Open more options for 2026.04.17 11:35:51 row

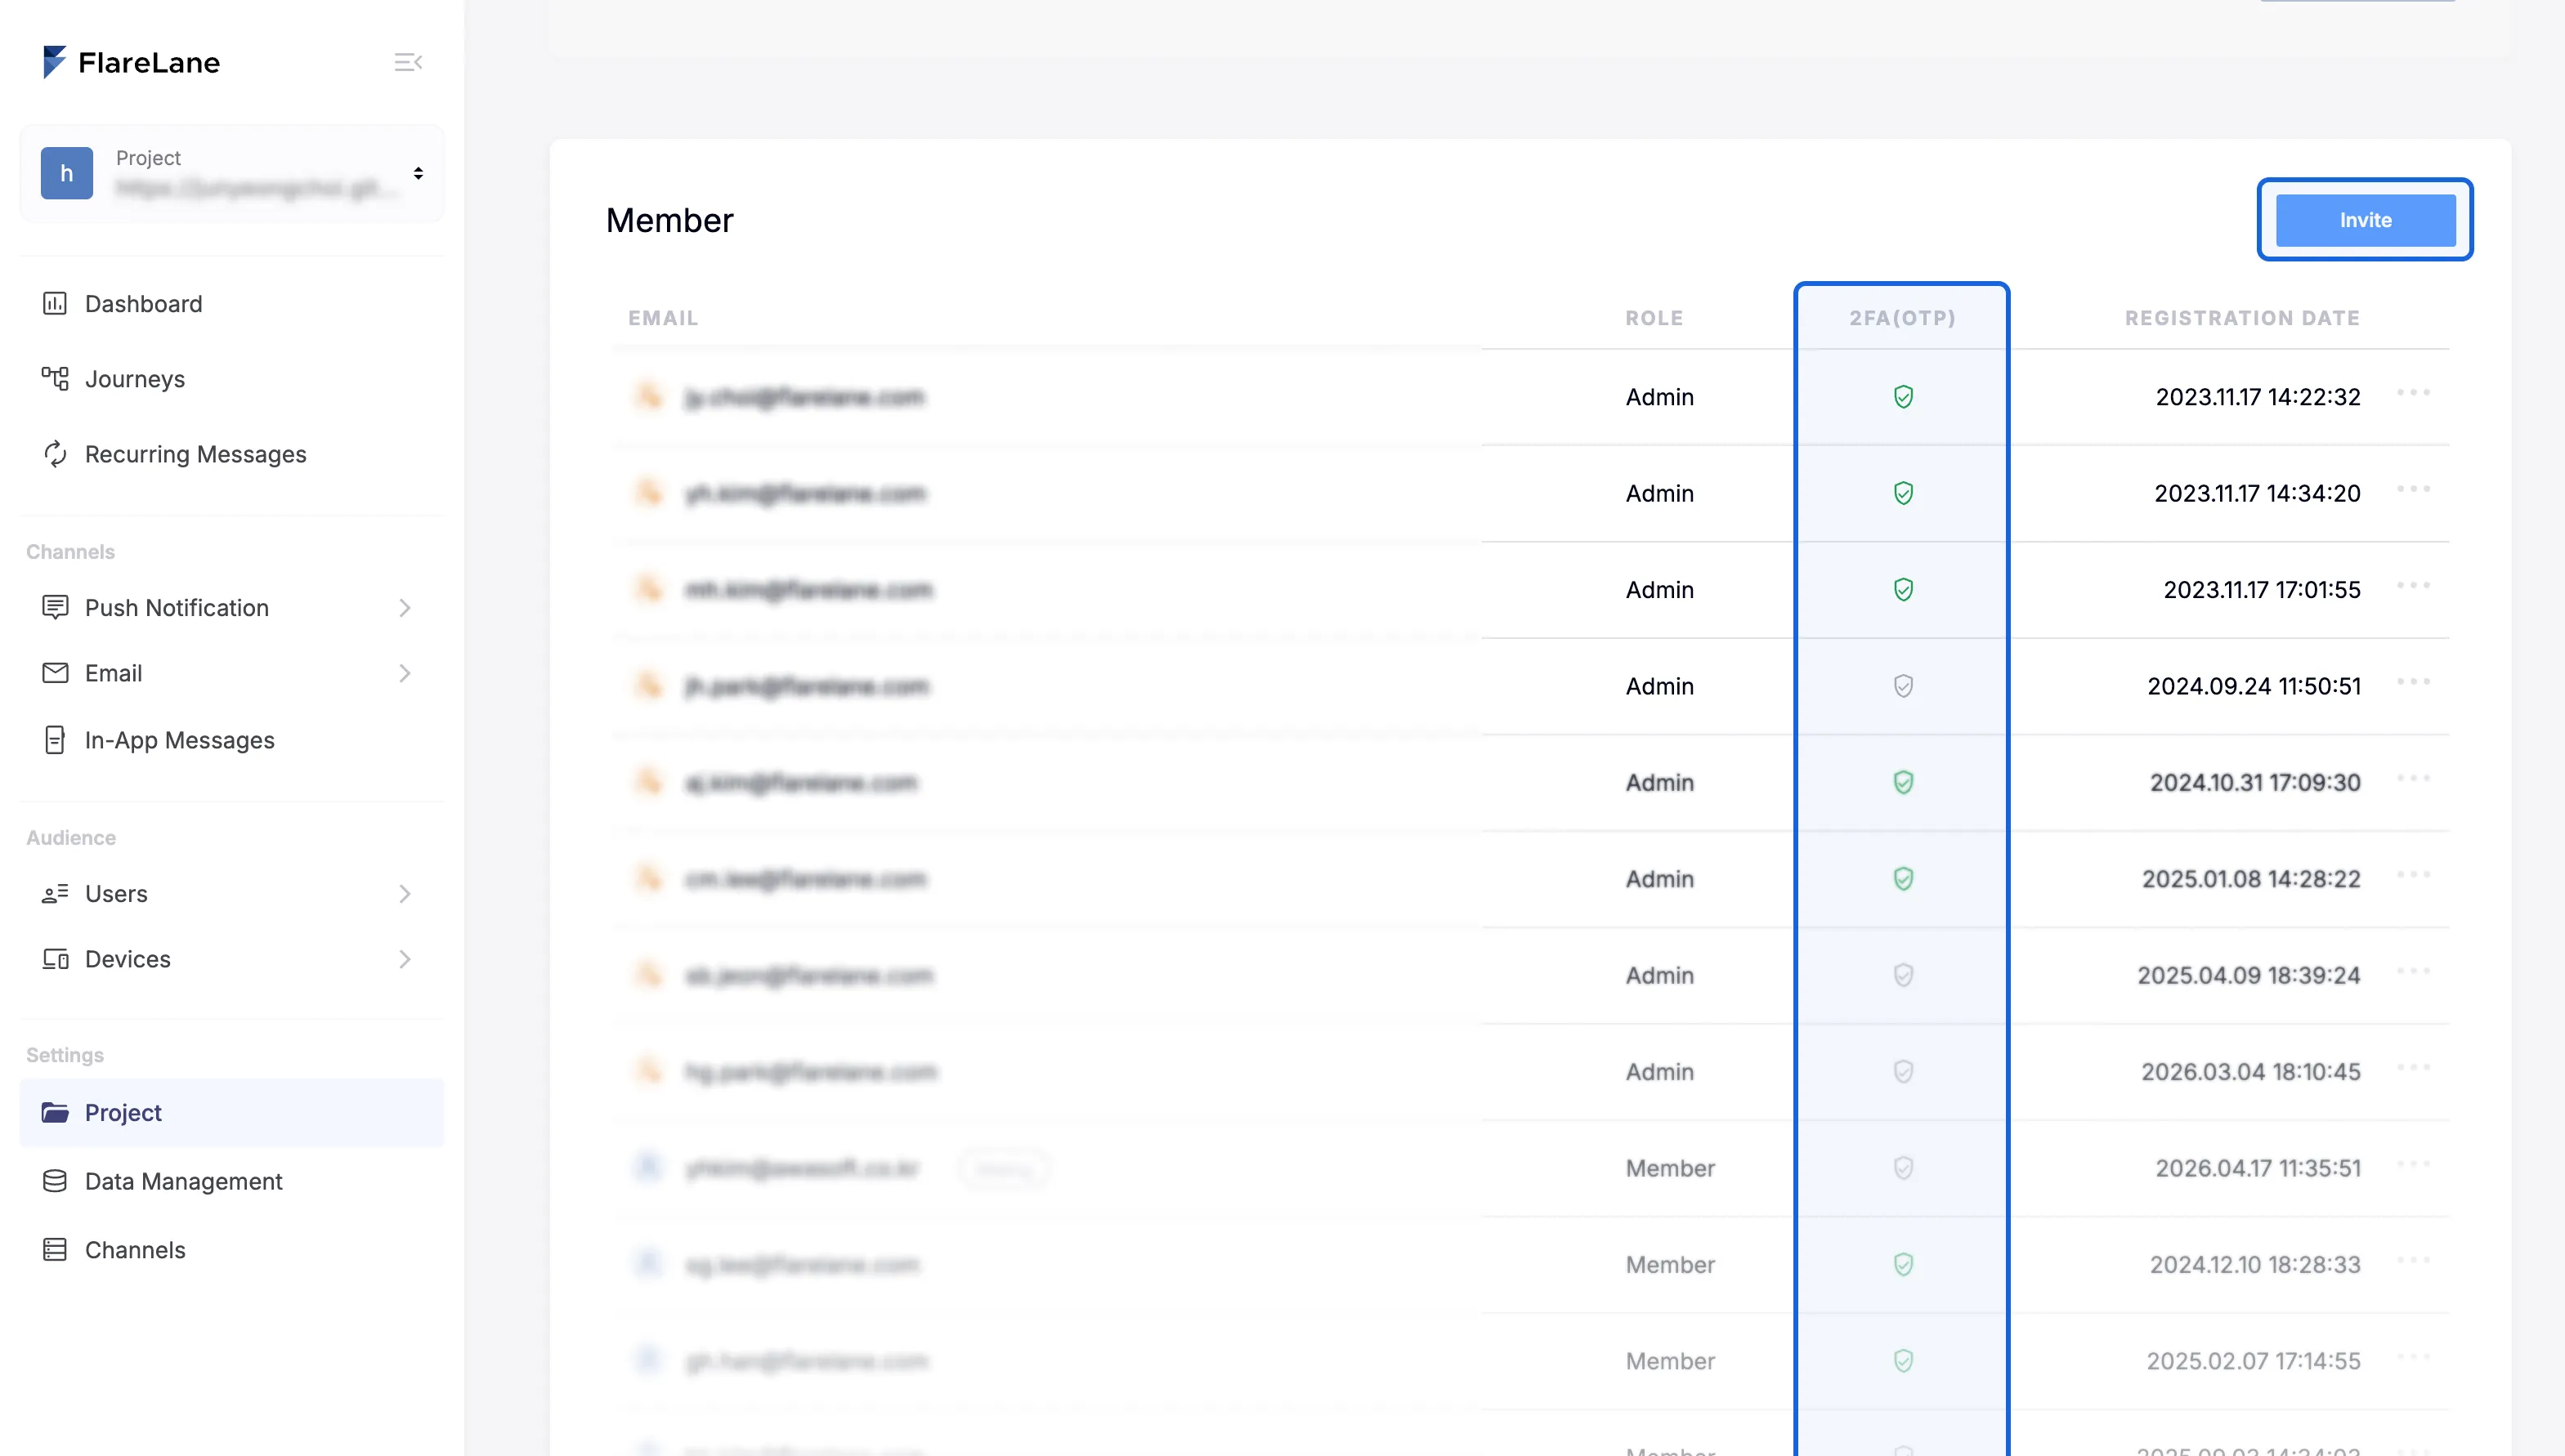(2413, 1164)
